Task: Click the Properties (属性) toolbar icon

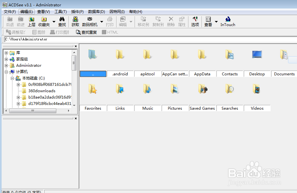Action: coord(182,22)
